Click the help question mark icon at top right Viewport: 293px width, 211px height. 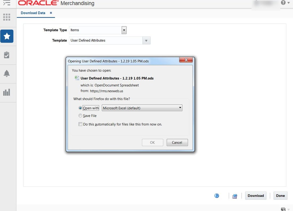click(x=283, y=3)
